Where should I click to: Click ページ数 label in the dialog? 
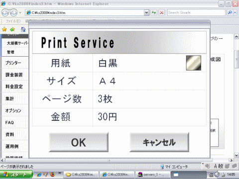click(62, 99)
